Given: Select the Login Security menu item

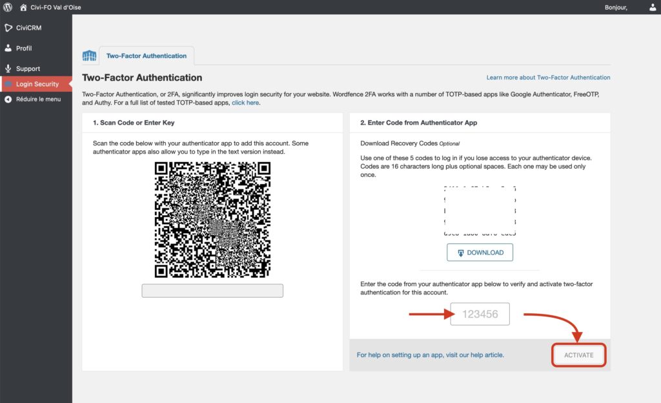Looking at the screenshot, I should pyautogui.click(x=37, y=84).
